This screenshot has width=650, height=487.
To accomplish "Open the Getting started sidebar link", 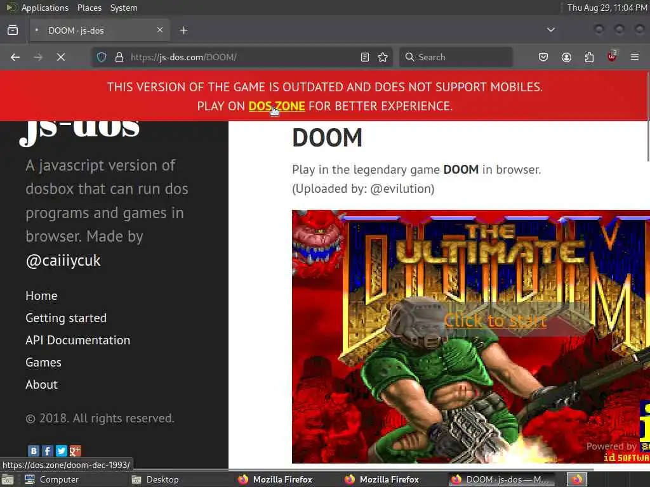I will [66, 318].
